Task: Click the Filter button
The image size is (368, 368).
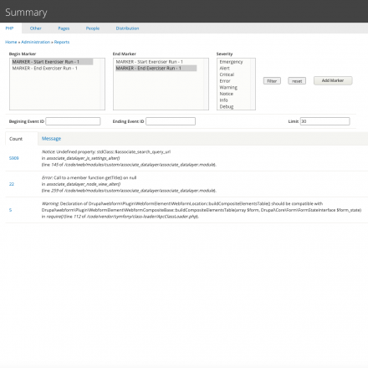Action: click(272, 81)
